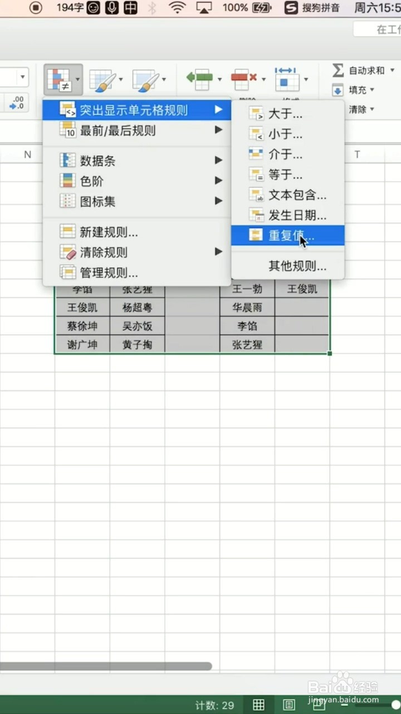The width and height of the screenshot is (401, 714).
Task: Click the 管理规则 icon
Action: click(67, 273)
